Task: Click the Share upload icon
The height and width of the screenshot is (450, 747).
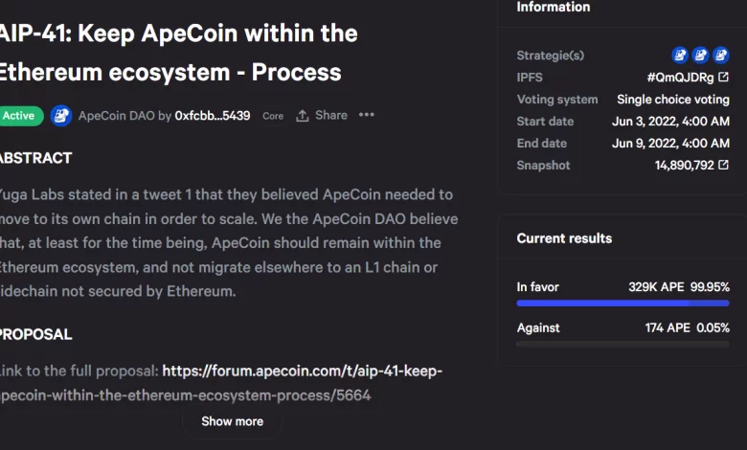Action: click(x=303, y=116)
